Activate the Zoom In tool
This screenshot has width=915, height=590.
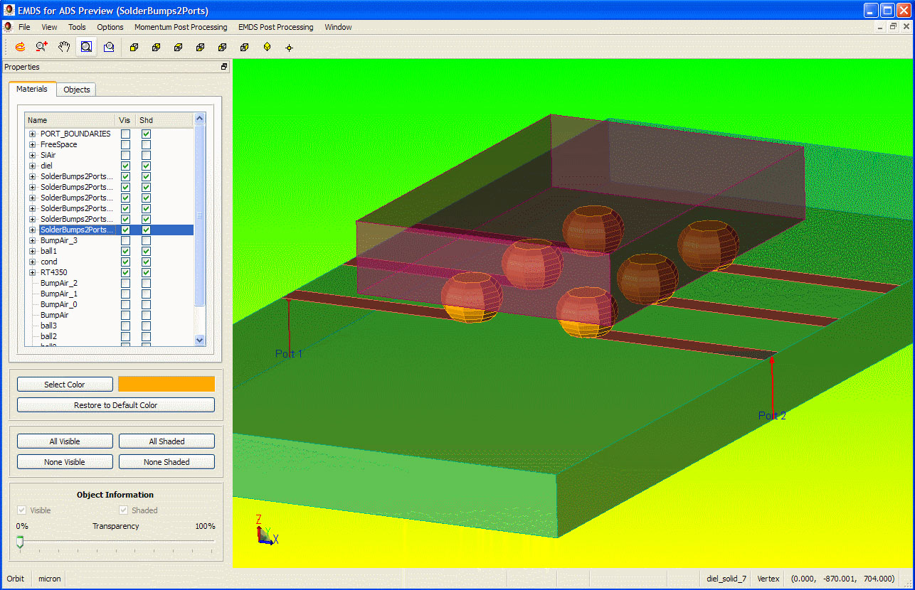[41, 46]
